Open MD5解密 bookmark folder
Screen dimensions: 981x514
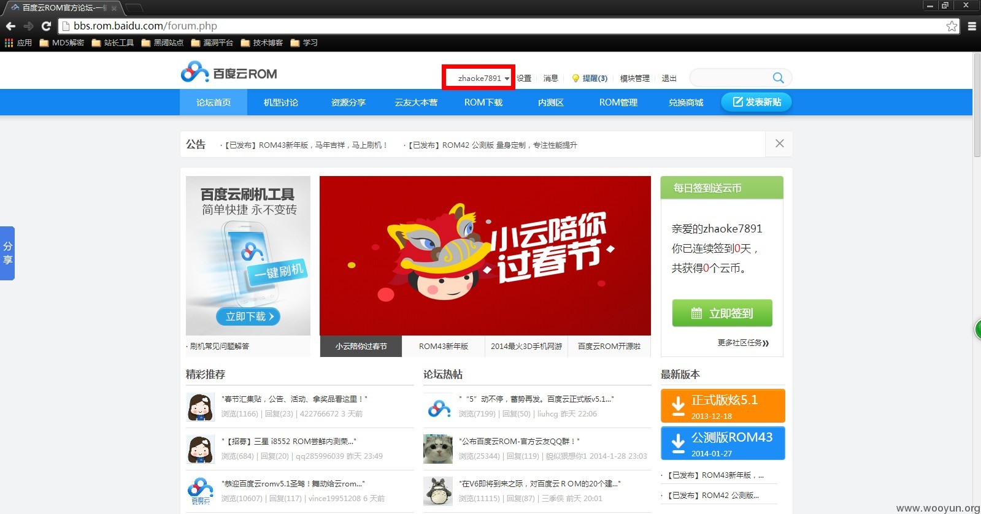[x=62, y=43]
